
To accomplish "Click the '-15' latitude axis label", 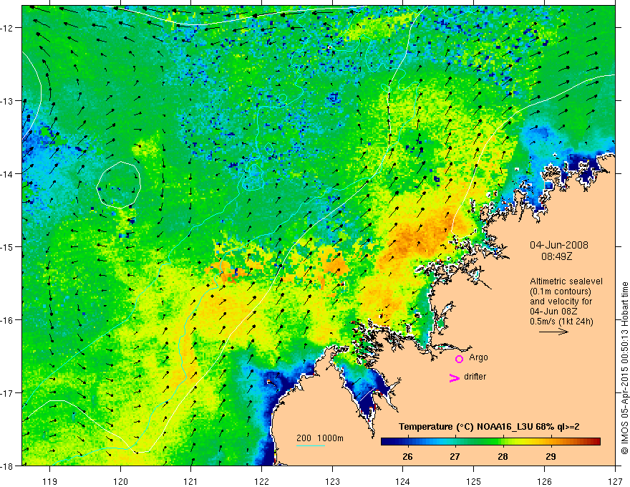I will (8, 246).
